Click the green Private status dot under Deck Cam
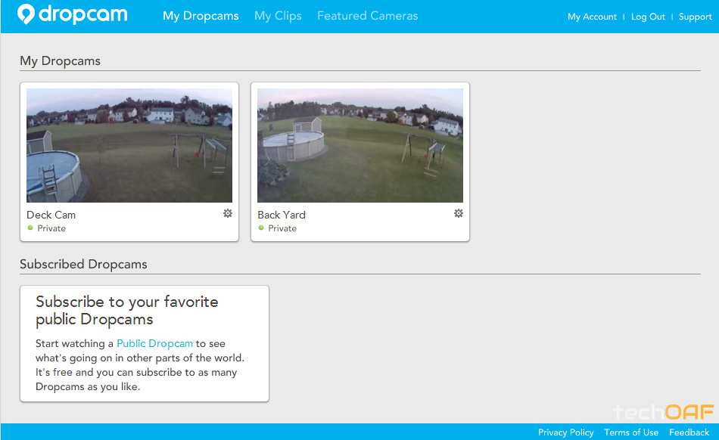719x440 pixels. [31, 228]
